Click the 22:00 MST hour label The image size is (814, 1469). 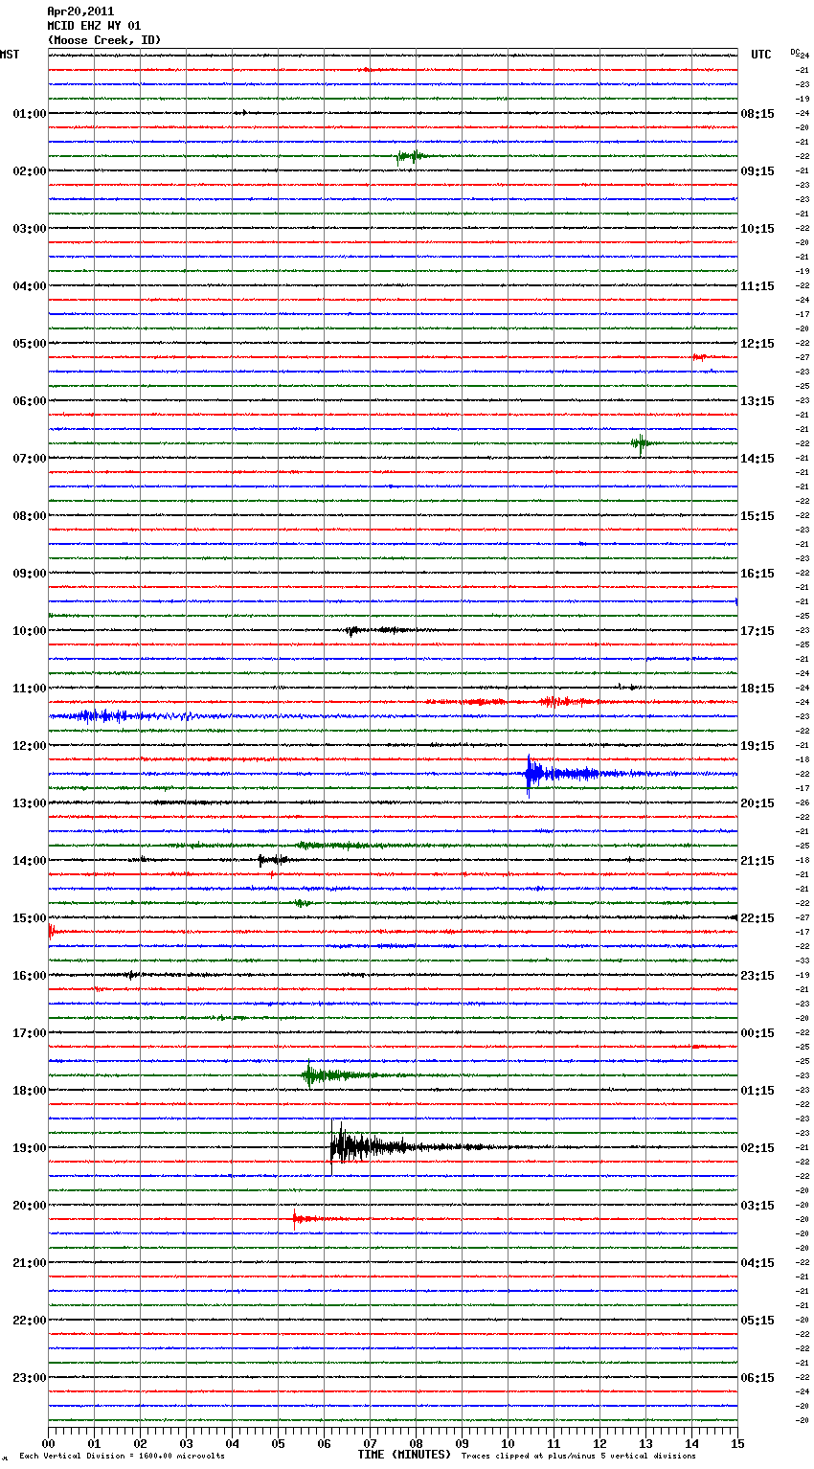pyautogui.click(x=30, y=1321)
